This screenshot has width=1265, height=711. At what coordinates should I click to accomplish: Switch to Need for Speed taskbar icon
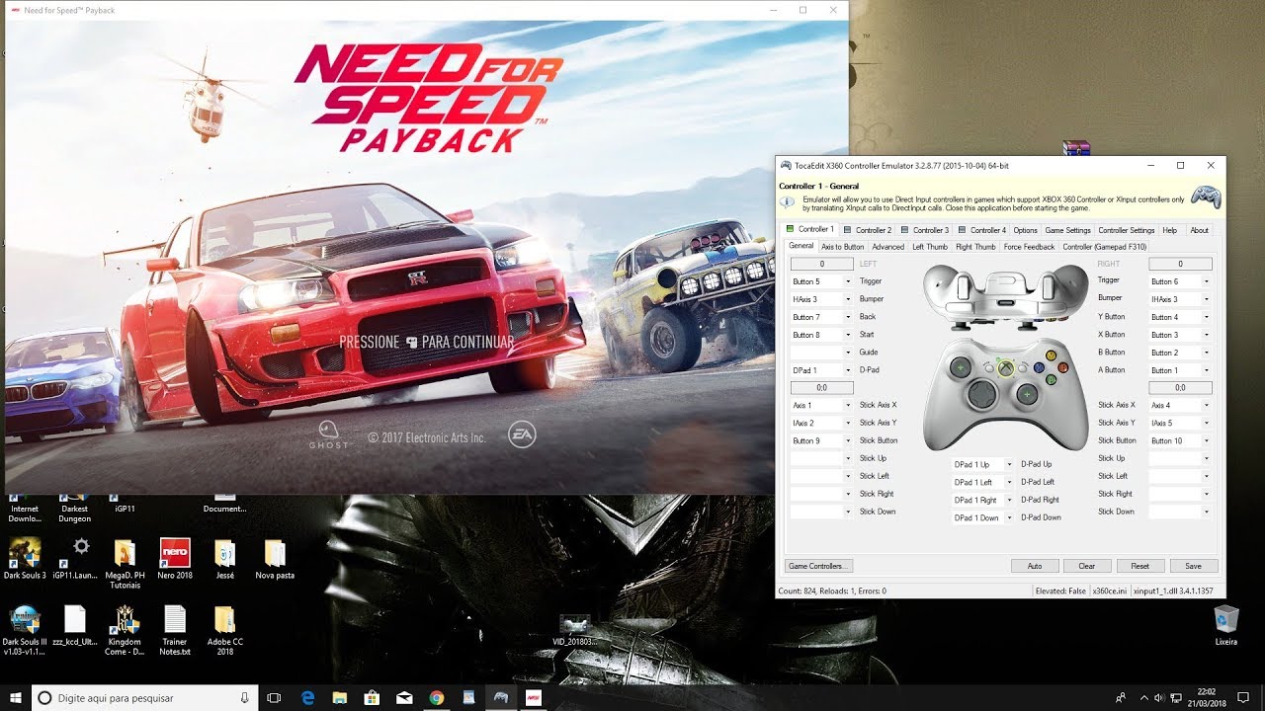pos(533,697)
